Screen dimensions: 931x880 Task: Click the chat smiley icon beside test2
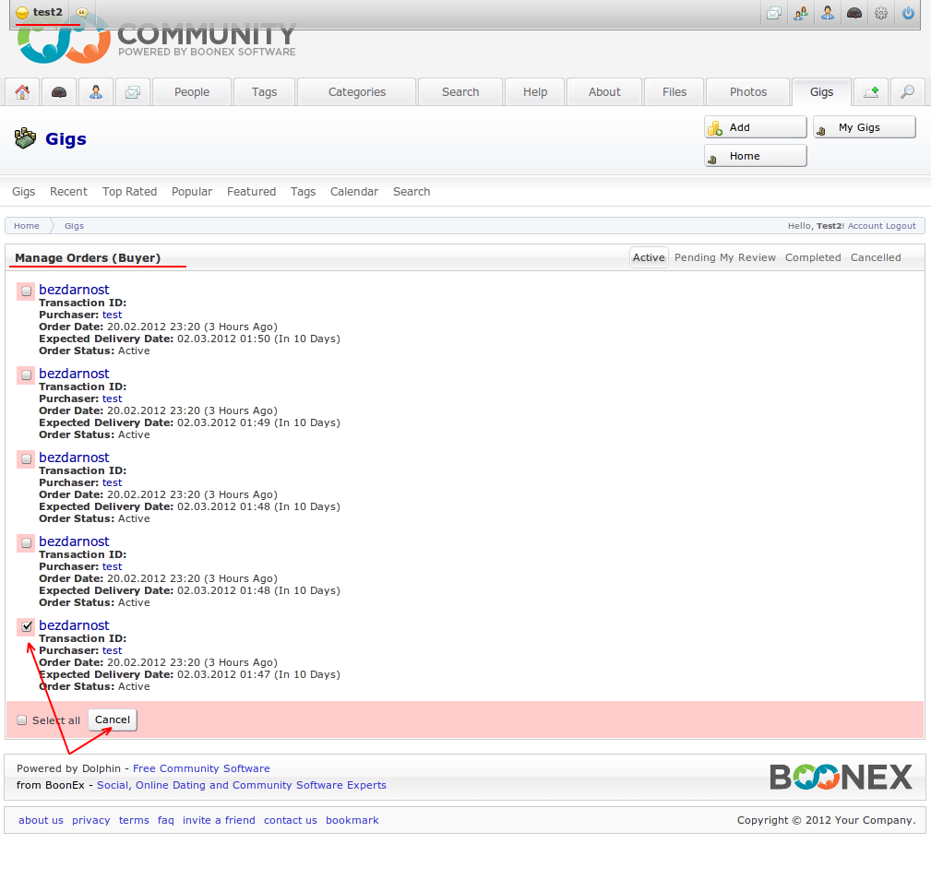[x=82, y=13]
